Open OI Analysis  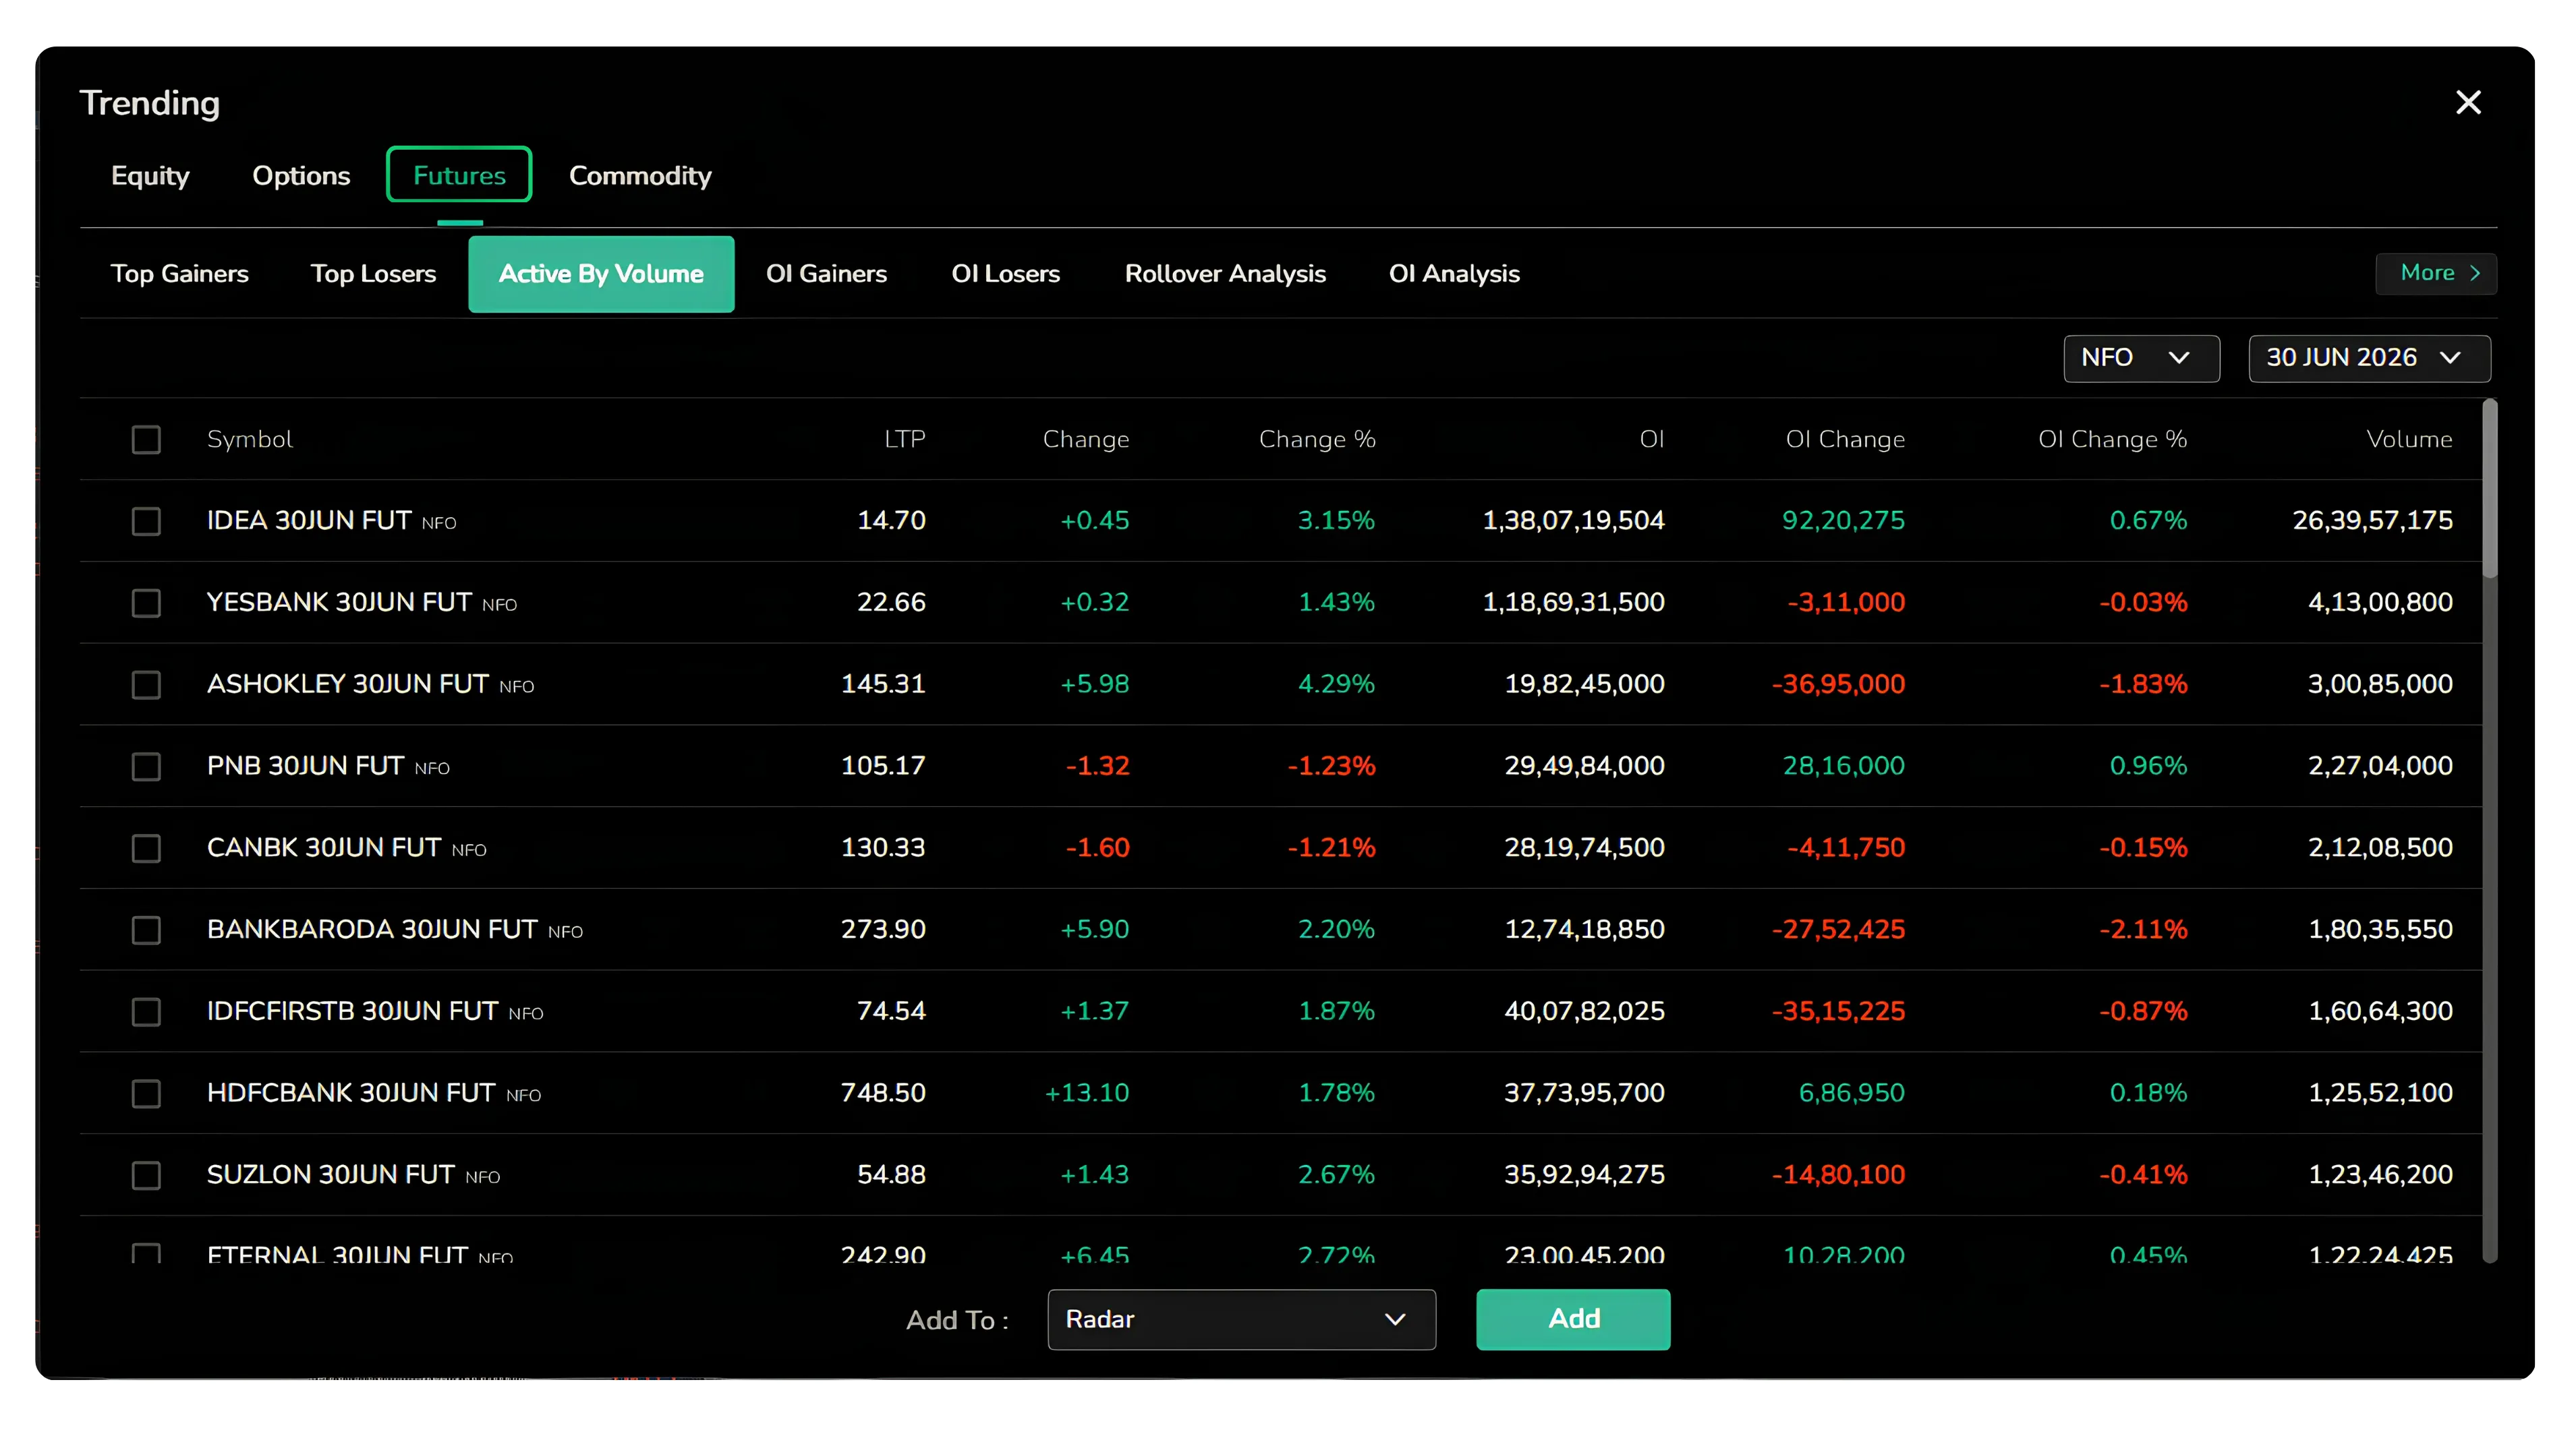1454,274
